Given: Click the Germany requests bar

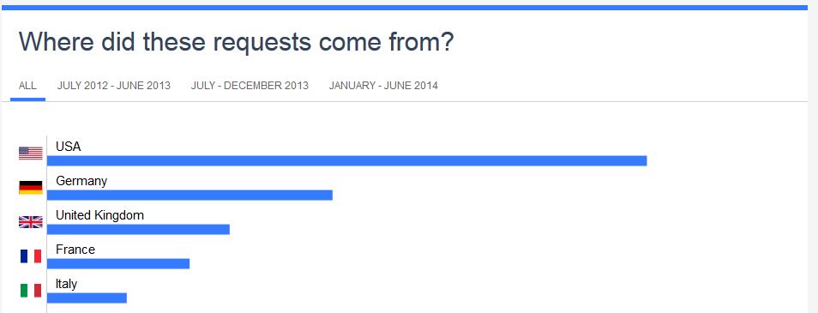Looking at the screenshot, I should pos(189,196).
